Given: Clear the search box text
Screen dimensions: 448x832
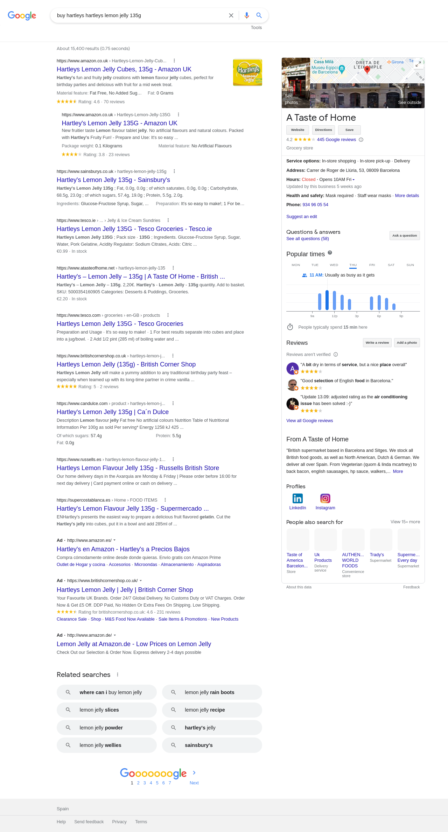Looking at the screenshot, I should coord(231,15).
